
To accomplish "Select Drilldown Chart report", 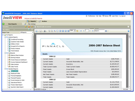I will pos(15,44).
